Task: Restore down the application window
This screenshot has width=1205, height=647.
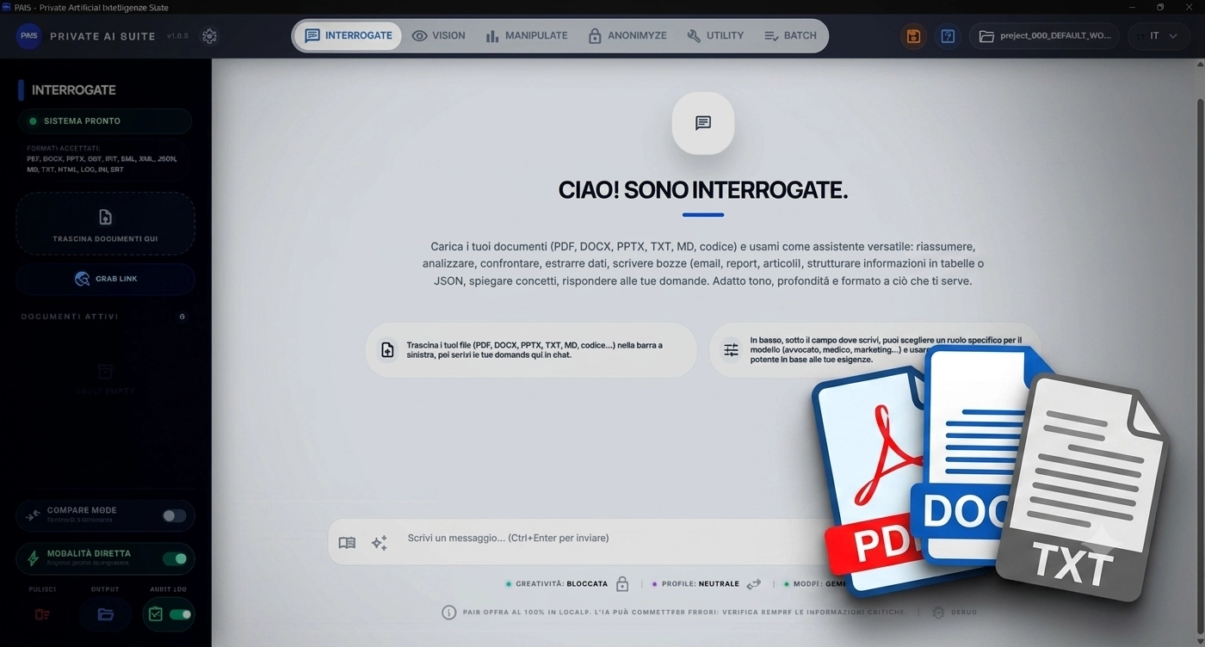Action: click(1159, 7)
